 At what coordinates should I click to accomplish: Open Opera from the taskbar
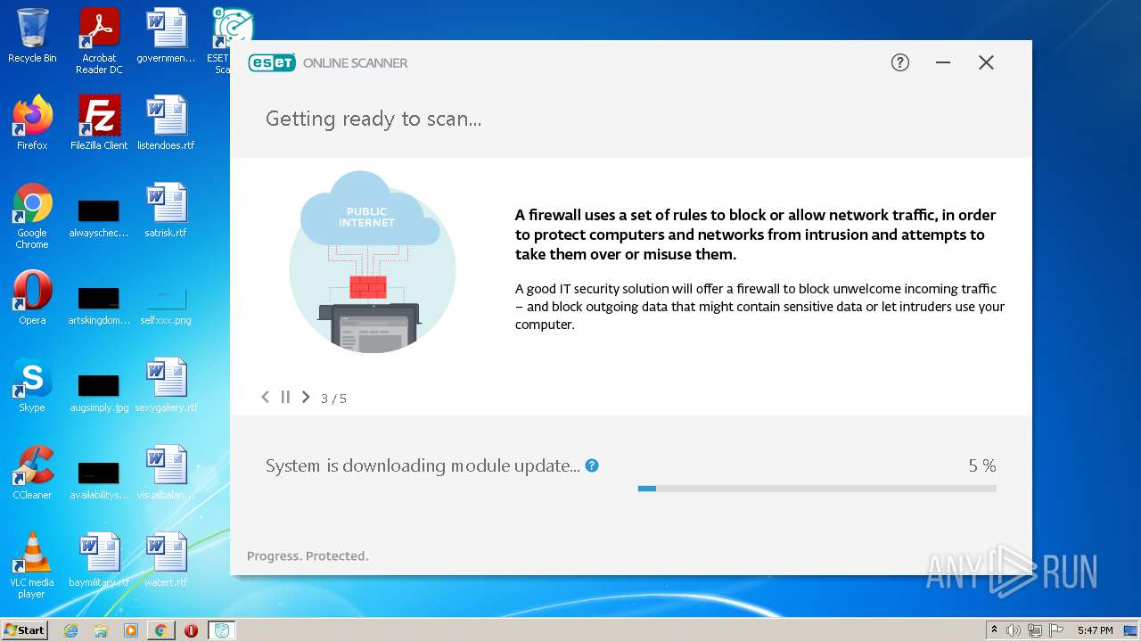(191, 630)
